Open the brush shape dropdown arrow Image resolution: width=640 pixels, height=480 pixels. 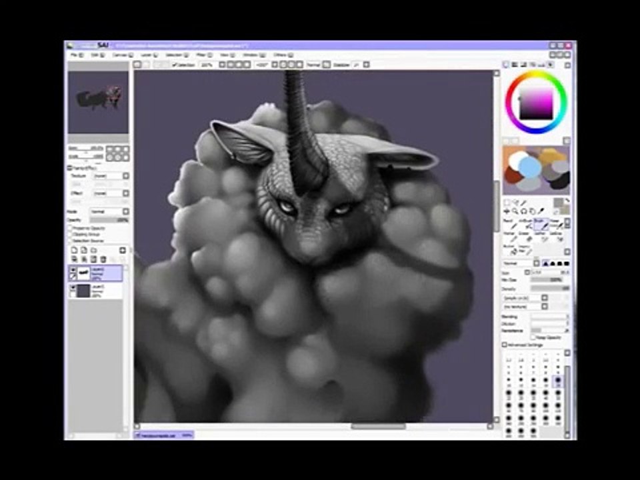point(545,298)
